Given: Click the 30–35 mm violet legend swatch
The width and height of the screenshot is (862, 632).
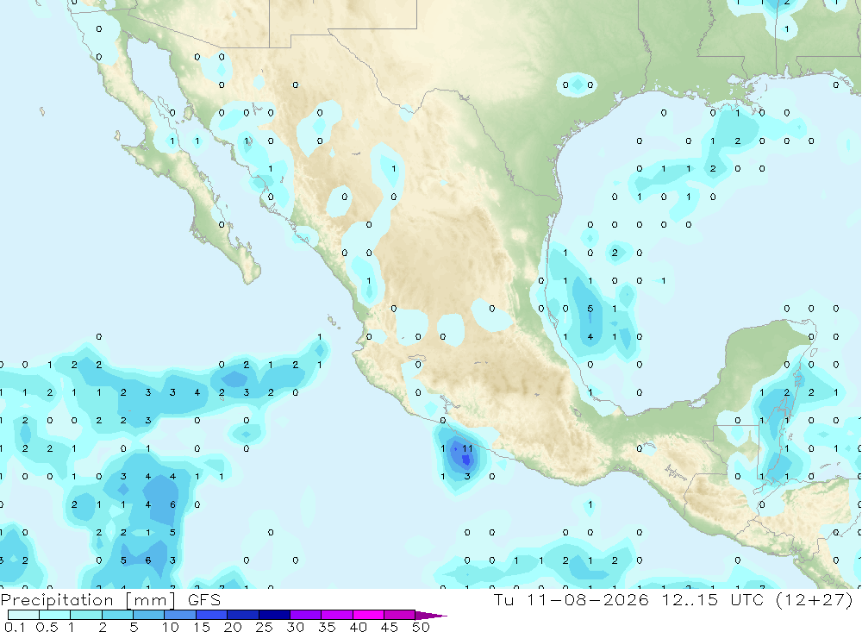Looking at the screenshot, I should point(306,615).
